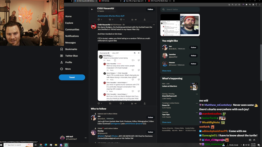Switch to the YouTube browser tab
Image resolution: width=262 pixels, height=147 pixels.
pyautogui.click(x=110, y=1)
